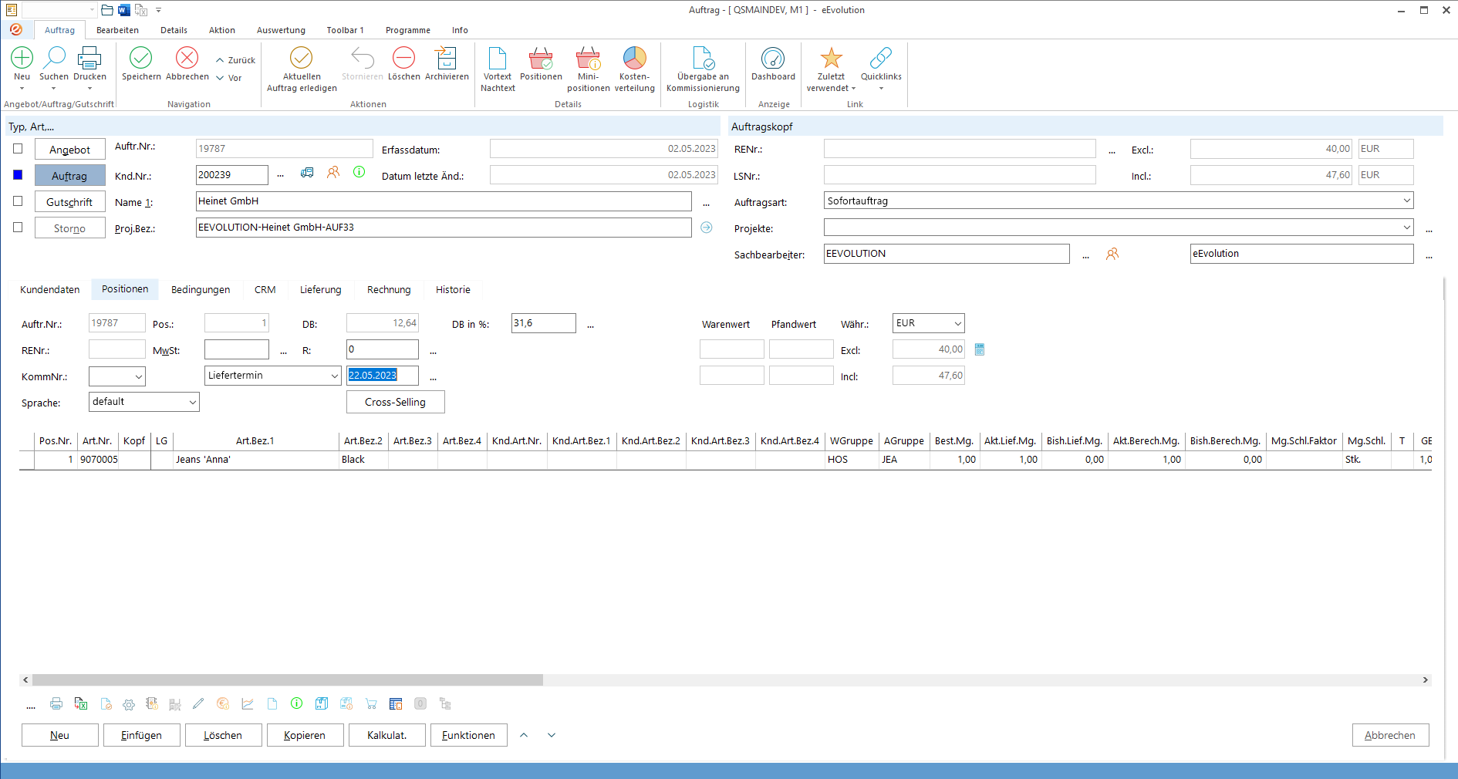The height and width of the screenshot is (779, 1458).
Task: Expand the Zuletzt verwendet menu
Action: point(831,70)
